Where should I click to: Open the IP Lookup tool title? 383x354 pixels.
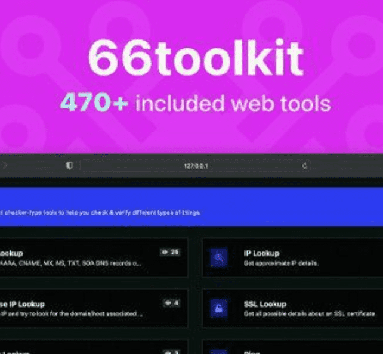pyautogui.click(x=261, y=253)
